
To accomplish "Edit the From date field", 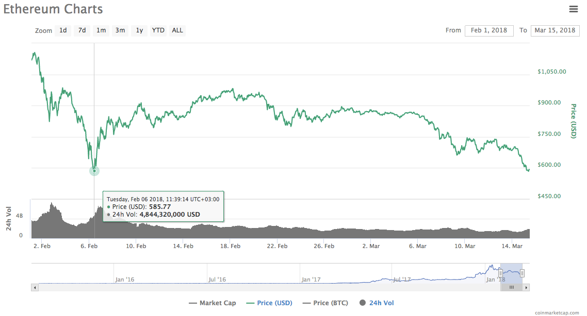I will coord(489,31).
